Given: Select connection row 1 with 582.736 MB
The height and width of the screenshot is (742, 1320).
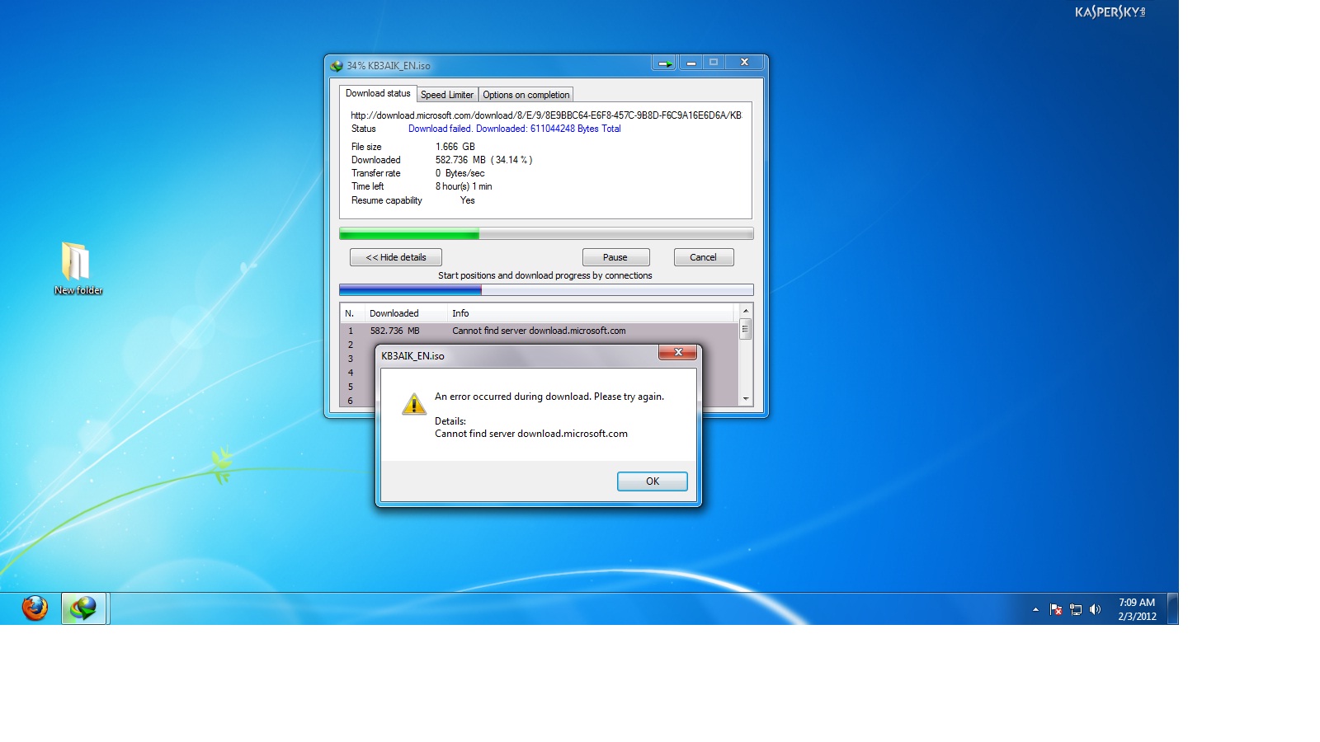Looking at the screenshot, I should tap(540, 331).
